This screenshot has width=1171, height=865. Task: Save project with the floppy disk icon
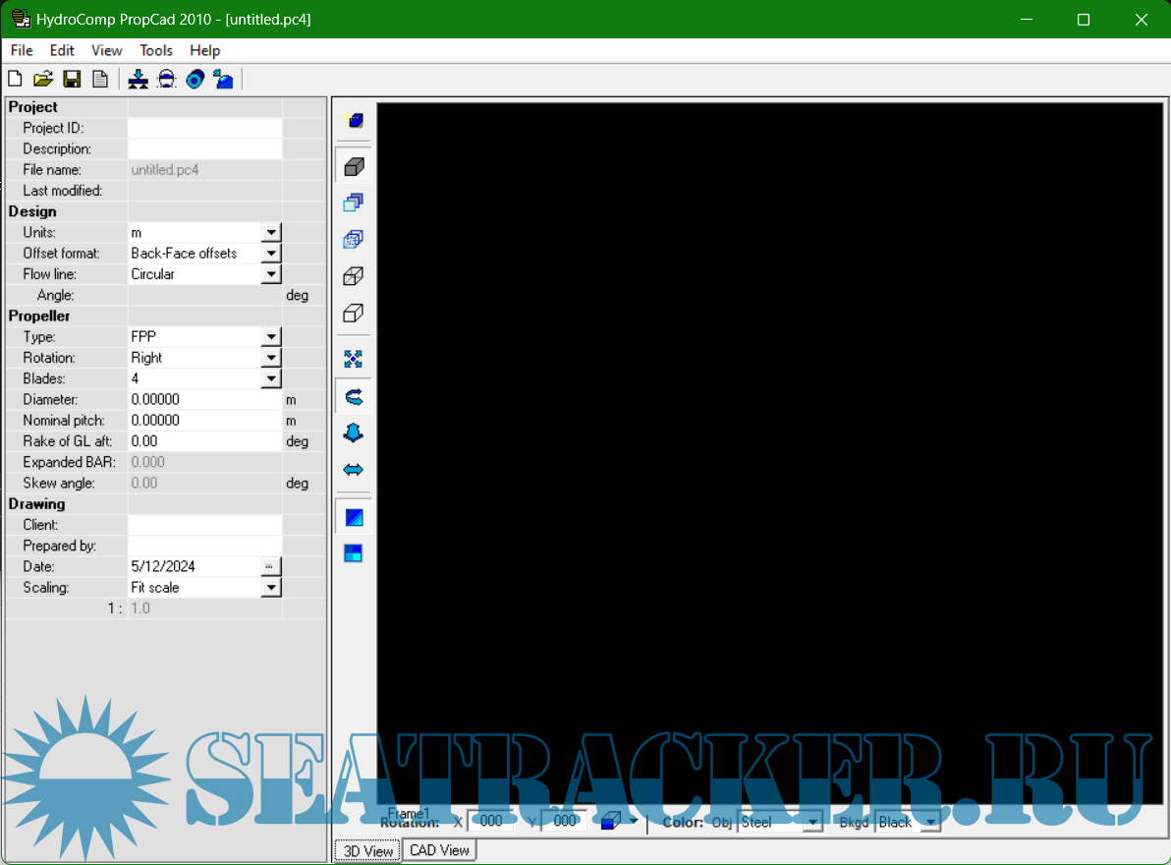72,80
